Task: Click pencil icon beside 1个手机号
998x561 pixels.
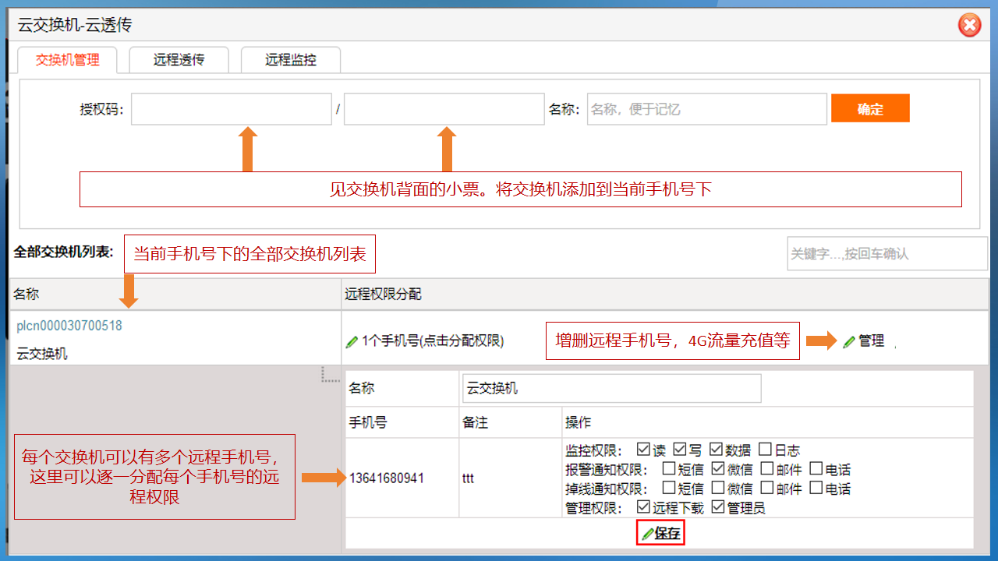Action: [x=352, y=341]
